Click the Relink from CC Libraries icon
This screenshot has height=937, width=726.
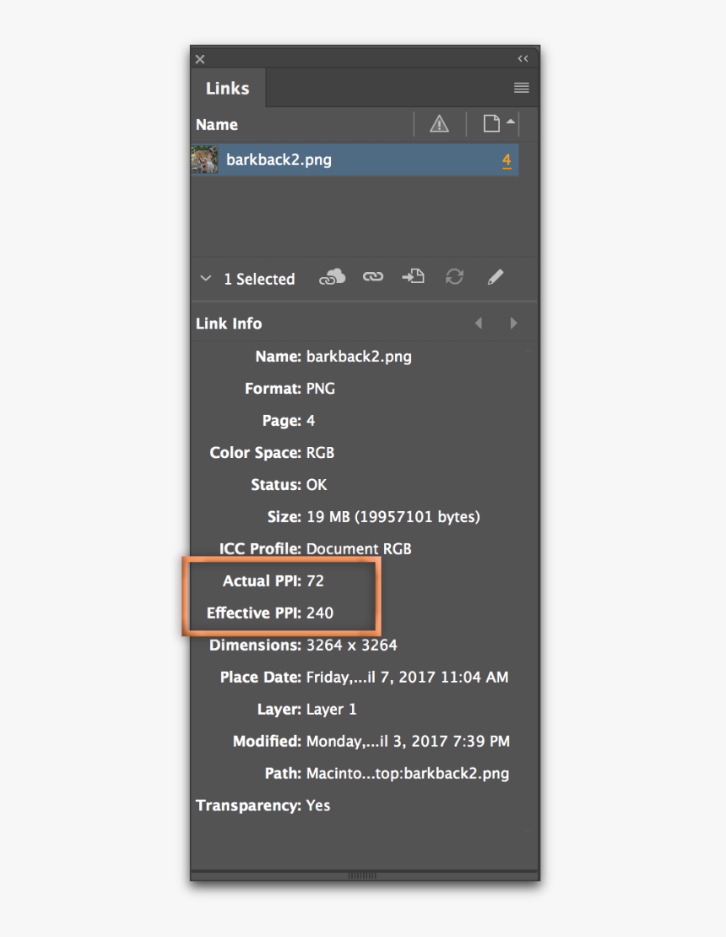tap(332, 277)
